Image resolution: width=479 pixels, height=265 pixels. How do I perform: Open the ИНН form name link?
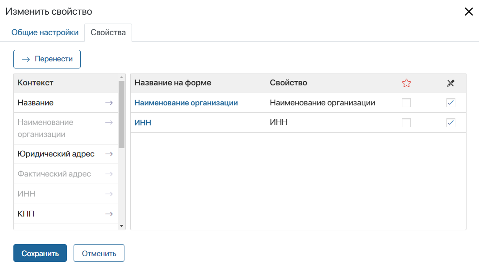[x=143, y=123]
